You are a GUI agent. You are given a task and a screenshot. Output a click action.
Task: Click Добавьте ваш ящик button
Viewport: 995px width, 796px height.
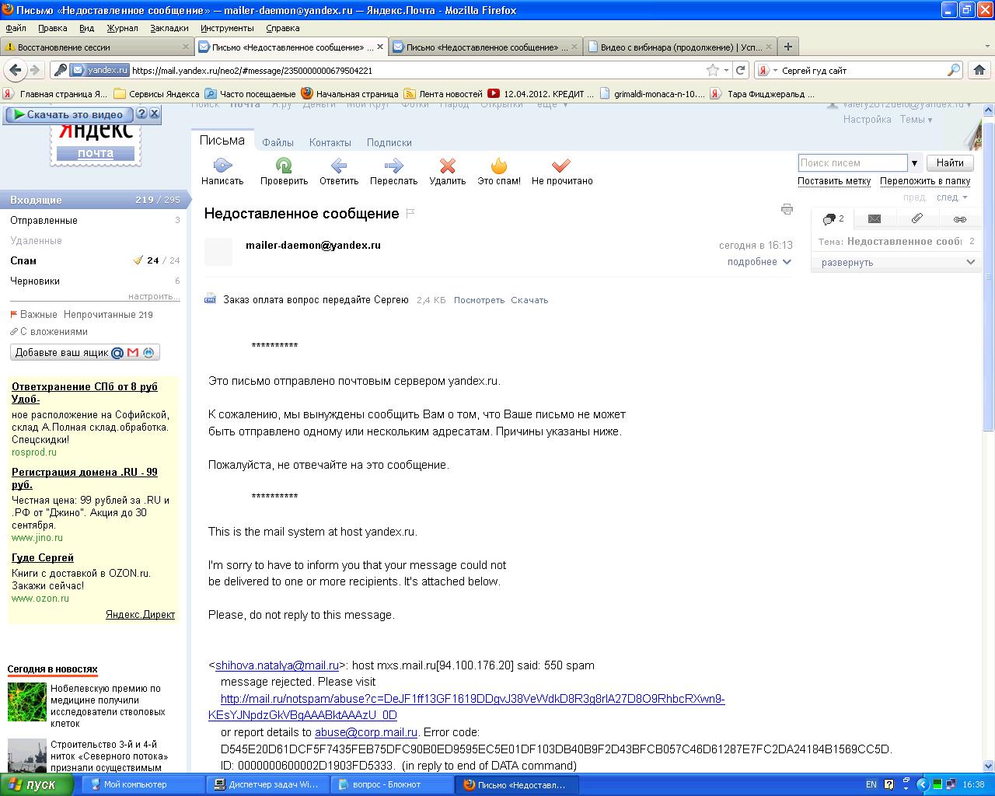pos(85,352)
